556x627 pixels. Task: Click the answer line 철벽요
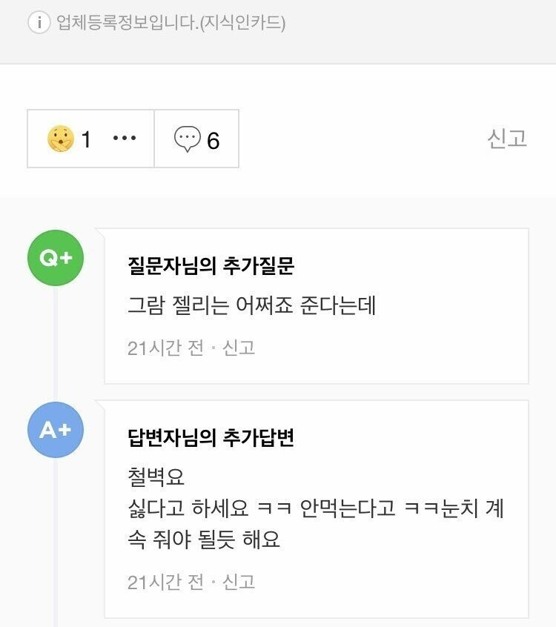[156, 477]
